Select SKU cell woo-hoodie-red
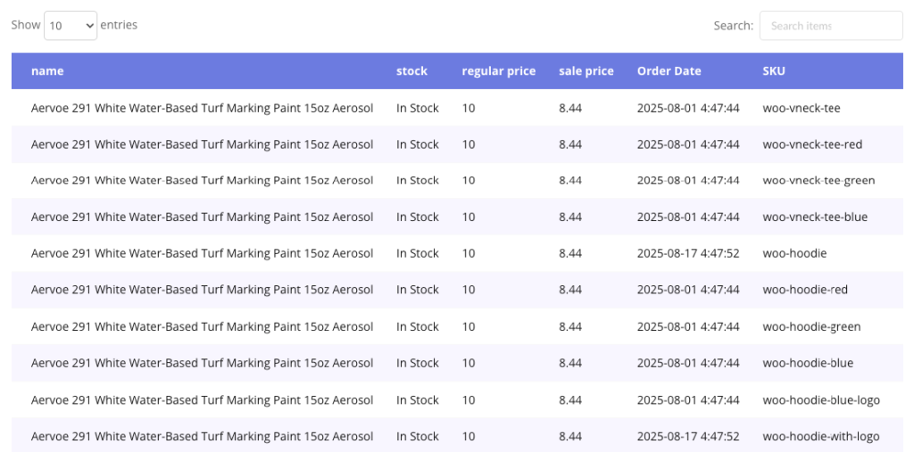 tap(805, 290)
